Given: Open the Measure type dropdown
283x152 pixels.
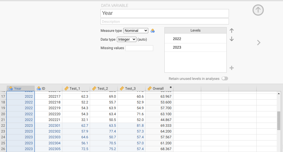Looking at the screenshot, I should pos(136,31).
